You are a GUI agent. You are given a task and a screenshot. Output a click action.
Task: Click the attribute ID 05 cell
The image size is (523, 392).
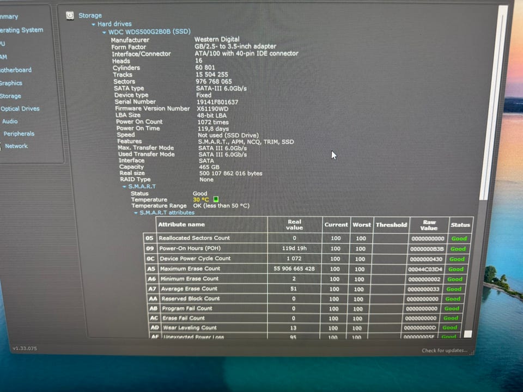click(x=149, y=238)
